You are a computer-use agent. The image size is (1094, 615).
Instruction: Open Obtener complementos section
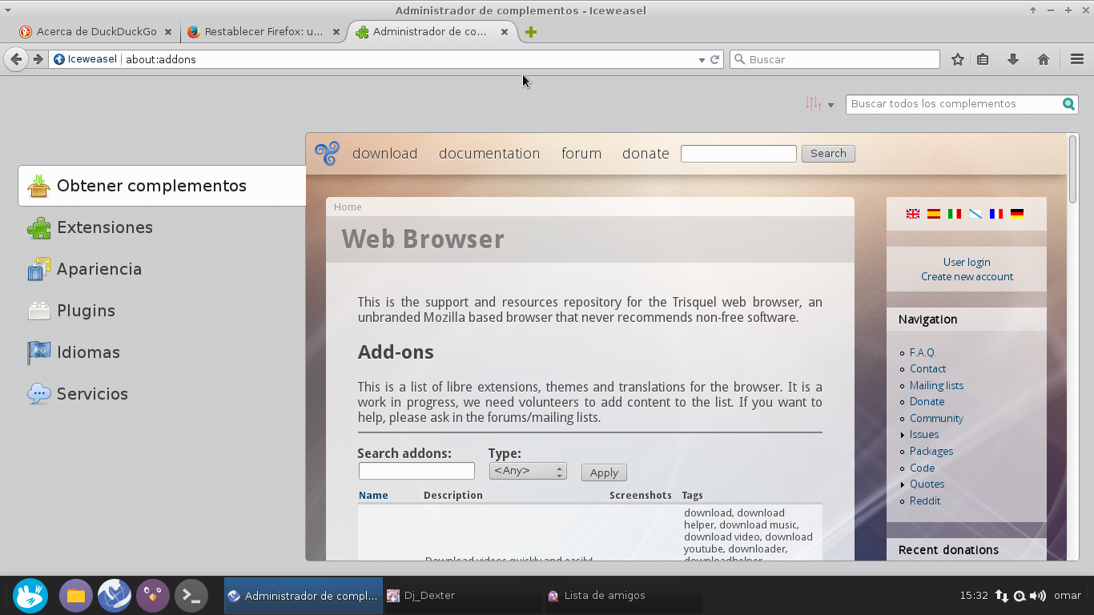tap(162, 186)
